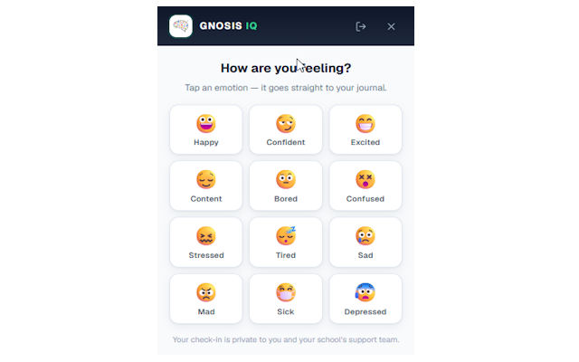The height and width of the screenshot is (362, 579).
Task: Select the Bored emoji face
Action: (x=286, y=179)
